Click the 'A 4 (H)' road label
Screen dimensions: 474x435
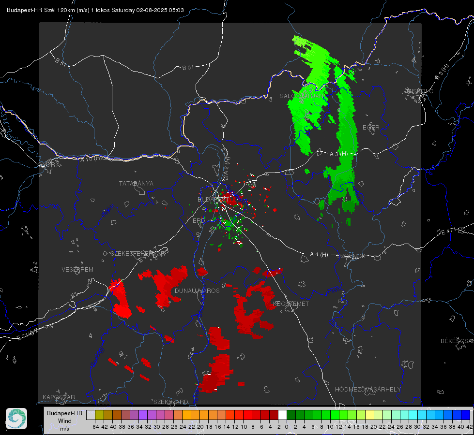[x=319, y=255]
